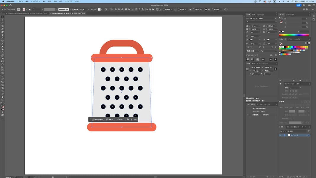Open the font family dropdown 小塚ゴシック Pr6N
The width and height of the screenshot is (316, 178).
click(x=275, y=19)
